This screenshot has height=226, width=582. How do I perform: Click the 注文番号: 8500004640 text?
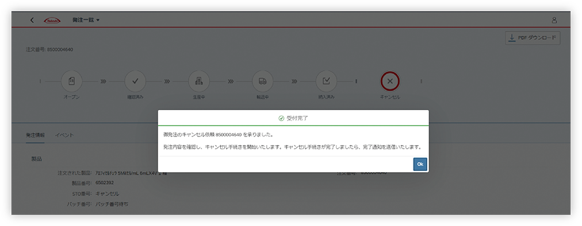[x=49, y=49]
